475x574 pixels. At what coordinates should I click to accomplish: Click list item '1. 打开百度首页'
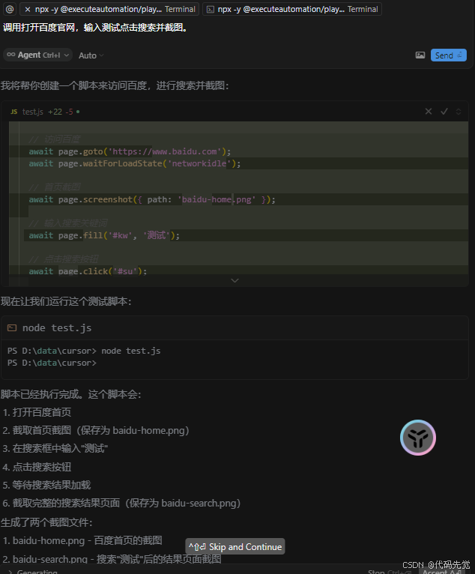click(x=37, y=412)
